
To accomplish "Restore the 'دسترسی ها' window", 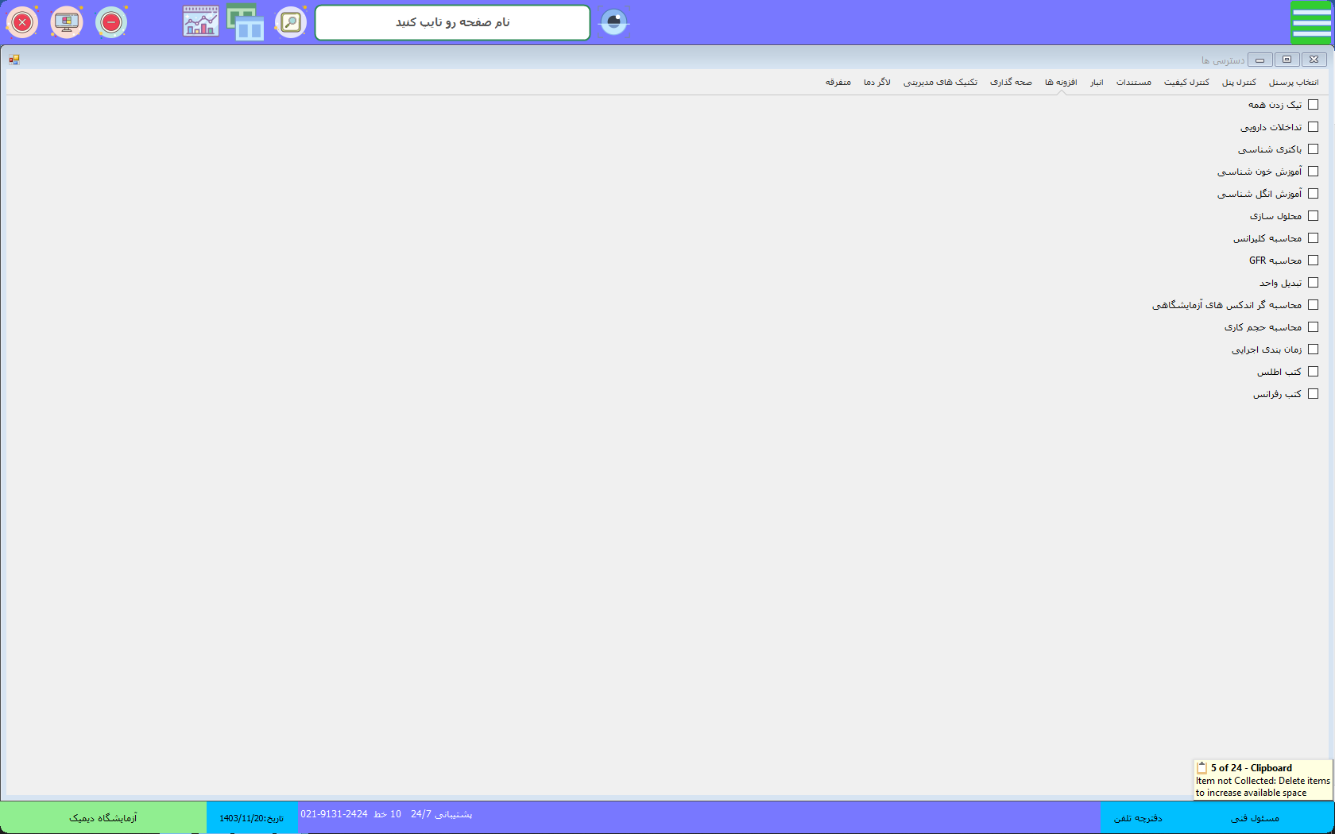I will 1287,60.
